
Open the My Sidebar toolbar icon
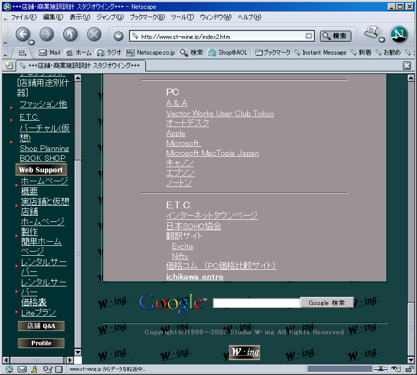point(22,53)
